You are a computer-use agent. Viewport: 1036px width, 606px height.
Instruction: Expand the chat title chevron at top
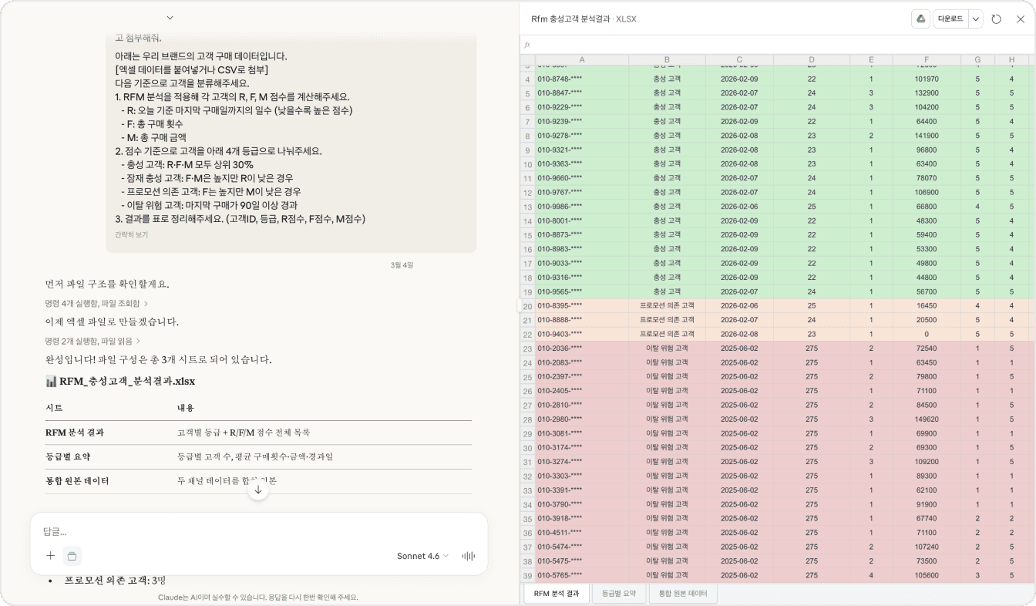click(170, 18)
